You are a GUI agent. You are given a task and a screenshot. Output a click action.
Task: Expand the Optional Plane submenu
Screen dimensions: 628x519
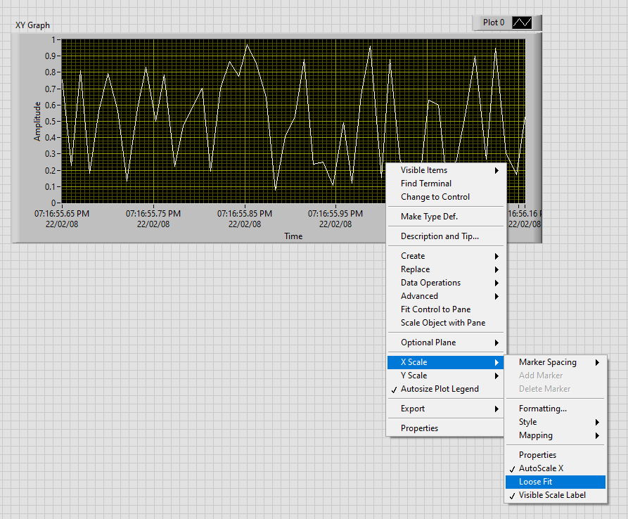pyautogui.click(x=445, y=342)
